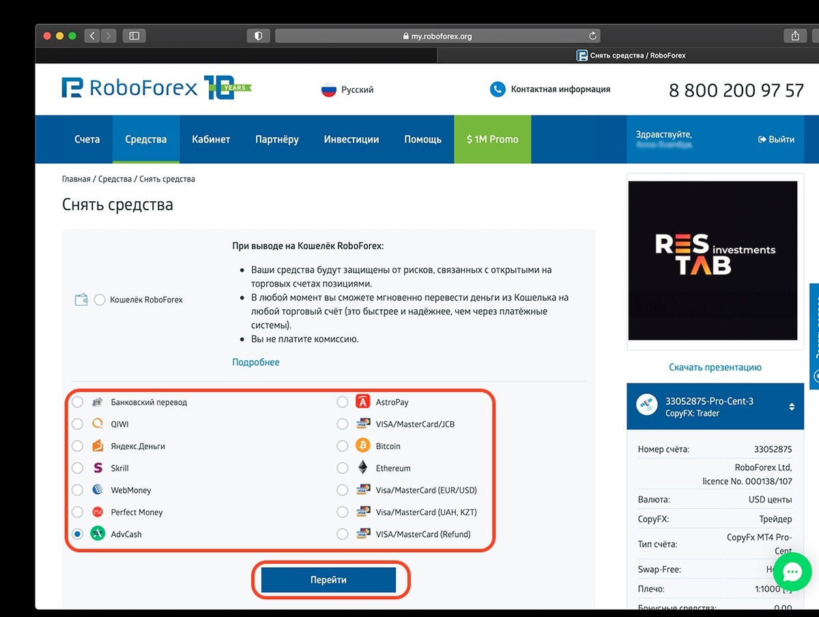Click the RESTAB investments banner
Image resolution: width=819 pixels, height=617 pixels.
pos(713,260)
